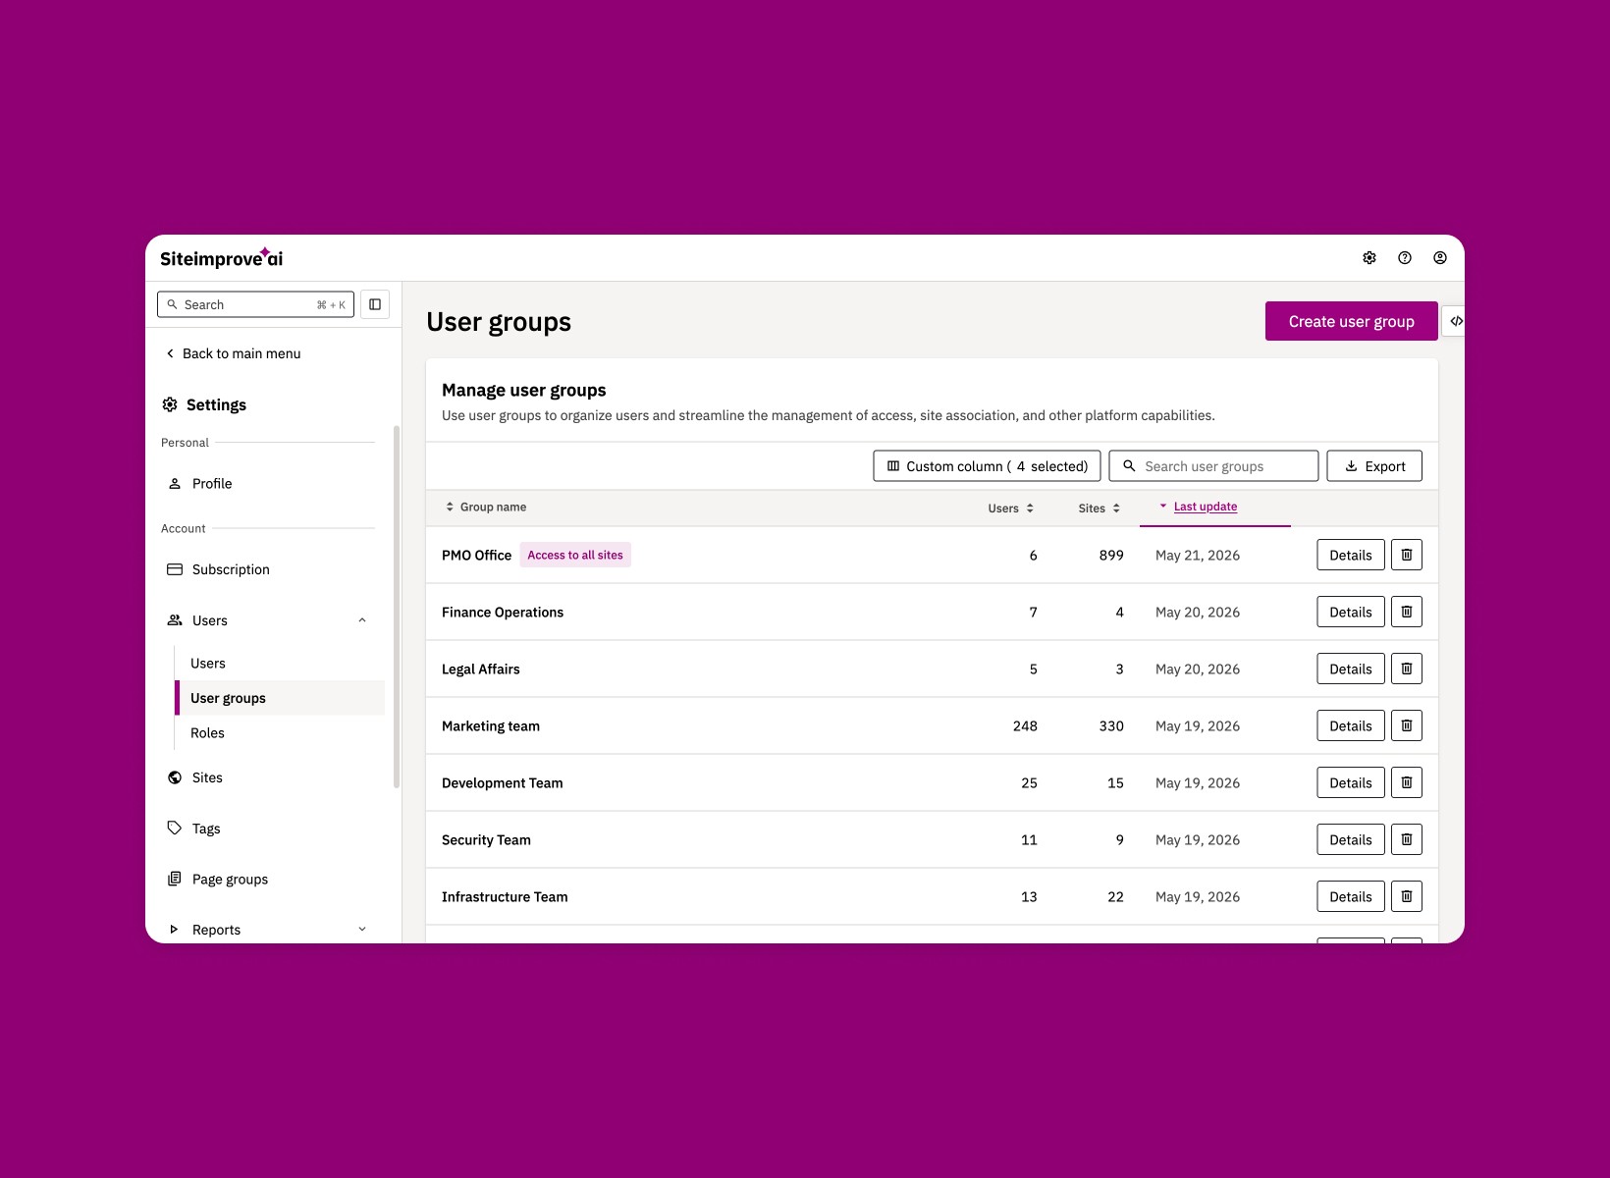Image resolution: width=1610 pixels, height=1178 pixels.
Task: Click Create user group button
Action: pos(1351,321)
